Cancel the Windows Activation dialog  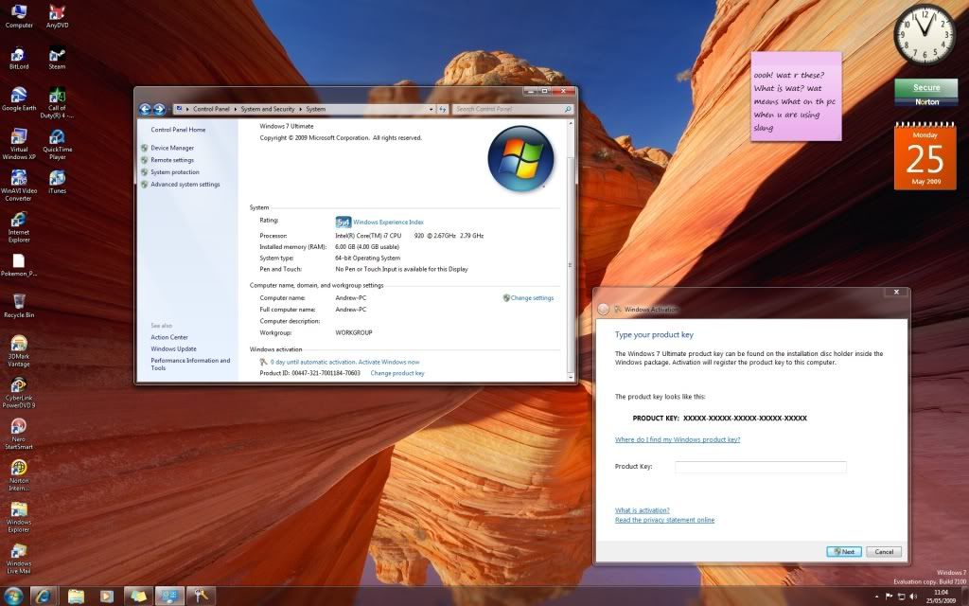tap(884, 552)
